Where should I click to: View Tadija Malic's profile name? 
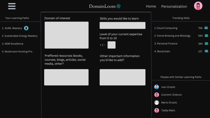pos(168,110)
